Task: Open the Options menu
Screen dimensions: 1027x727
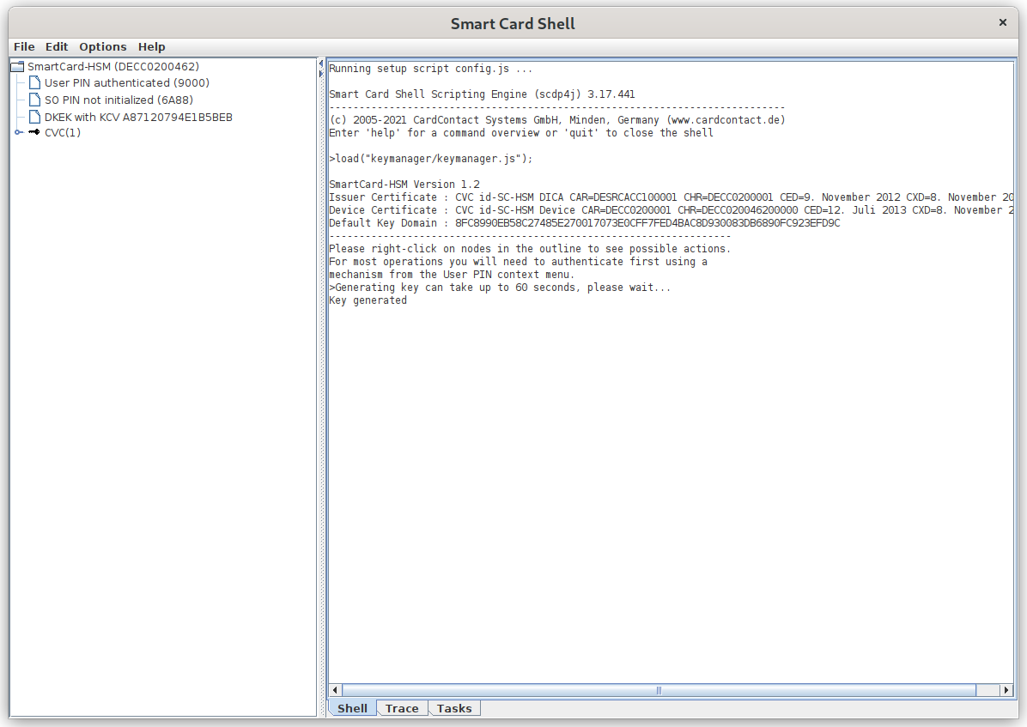Action: coord(103,47)
